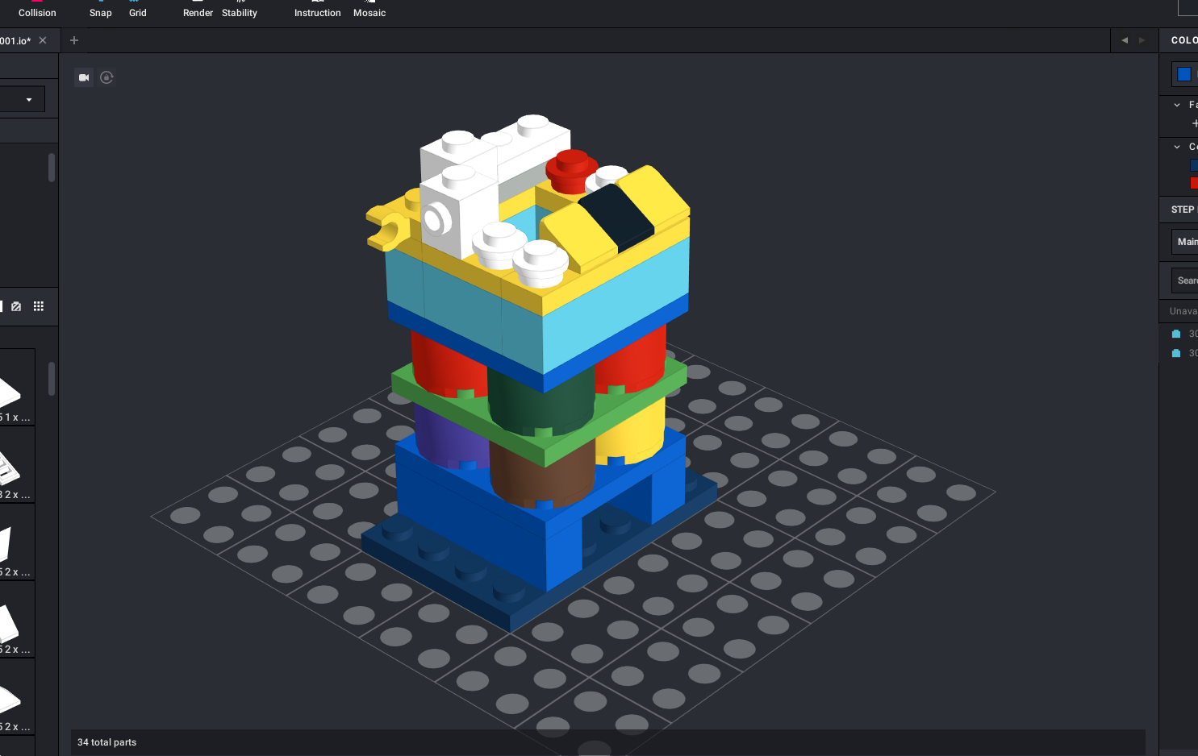This screenshot has height=756, width=1198.
Task: Switch parts palette to grid view layout
Action: [x=38, y=305]
